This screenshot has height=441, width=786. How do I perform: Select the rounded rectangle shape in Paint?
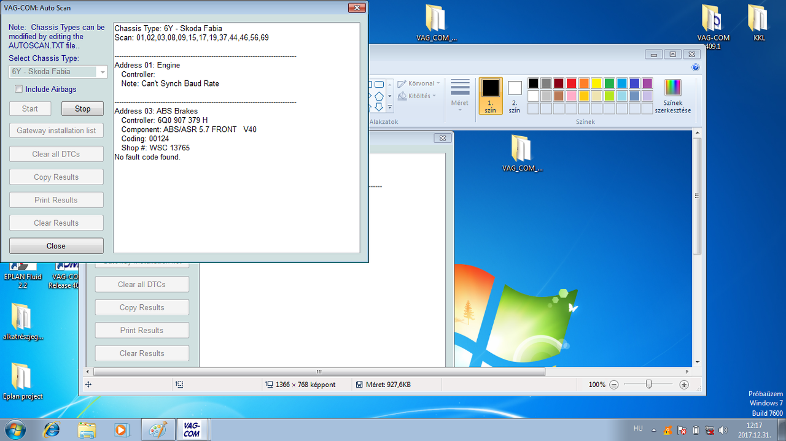click(x=379, y=85)
